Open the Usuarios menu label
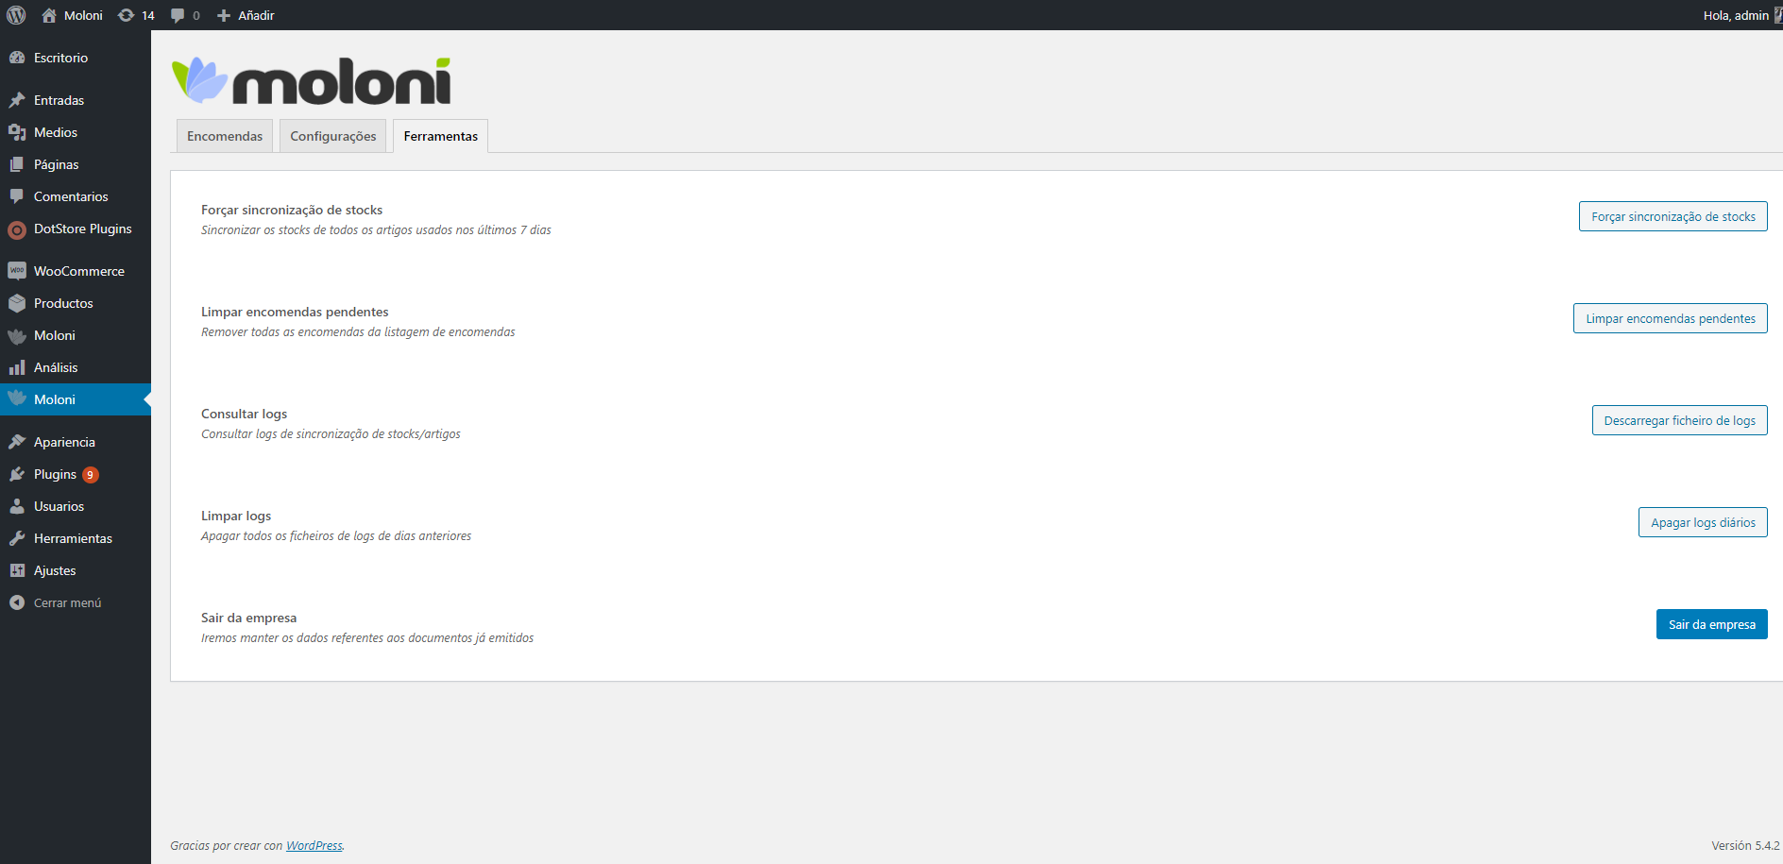Screen dimensions: 1783x864 coord(59,506)
